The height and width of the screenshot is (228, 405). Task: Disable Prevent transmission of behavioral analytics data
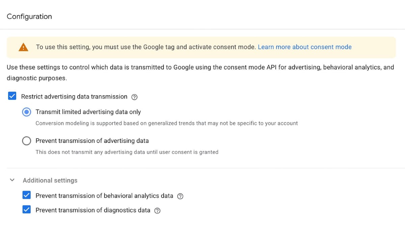click(27, 195)
